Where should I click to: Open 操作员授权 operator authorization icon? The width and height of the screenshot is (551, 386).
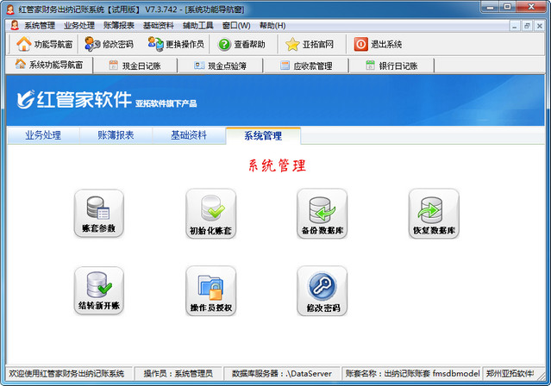coord(210,291)
